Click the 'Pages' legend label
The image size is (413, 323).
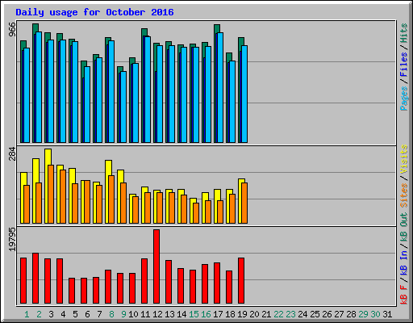coord(404,99)
